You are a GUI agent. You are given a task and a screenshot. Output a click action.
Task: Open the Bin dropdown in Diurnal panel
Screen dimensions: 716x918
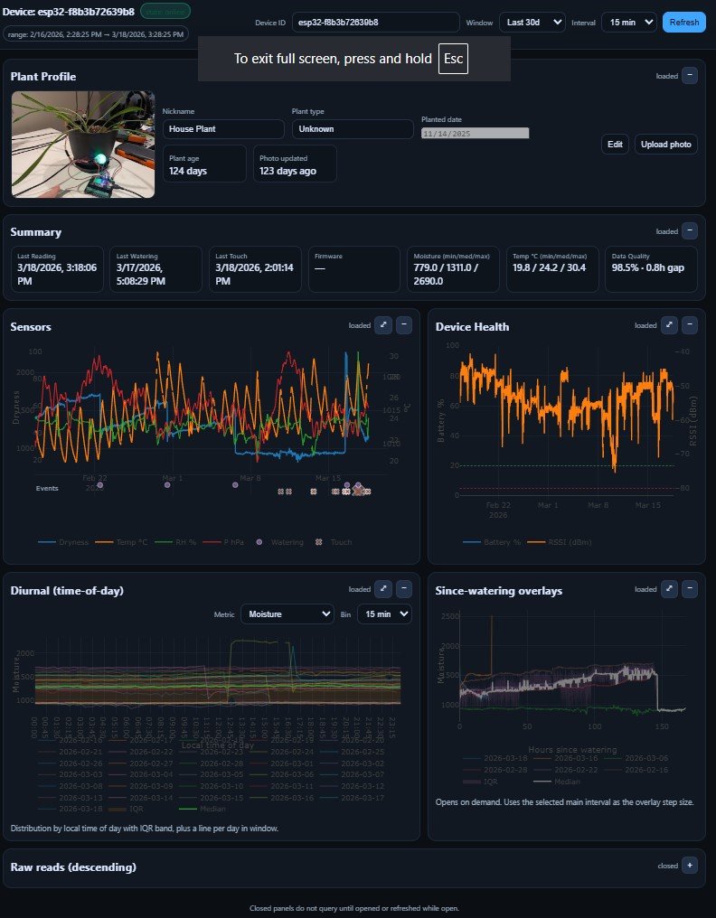(x=384, y=614)
